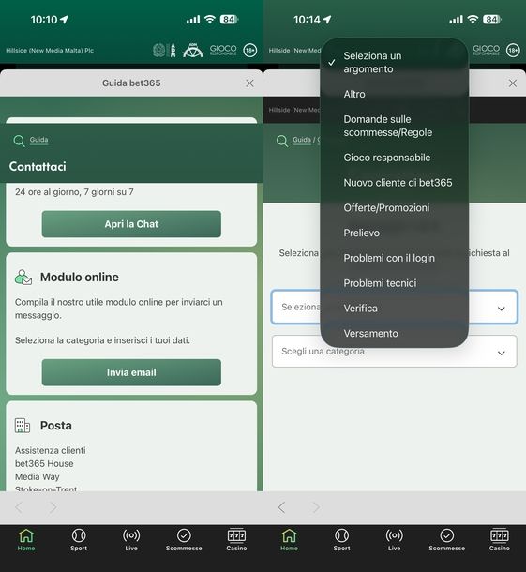
Task: Select 'Seleziona un argomento' checked option
Action: [x=395, y=63]
